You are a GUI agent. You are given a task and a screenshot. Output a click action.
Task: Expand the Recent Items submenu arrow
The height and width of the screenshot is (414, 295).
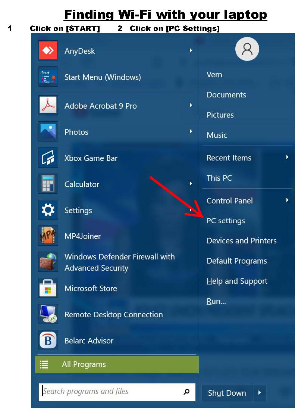coord(287,158)
